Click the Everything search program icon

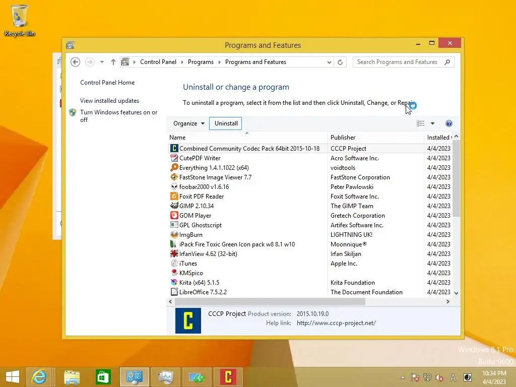click(x=174, y=167)
